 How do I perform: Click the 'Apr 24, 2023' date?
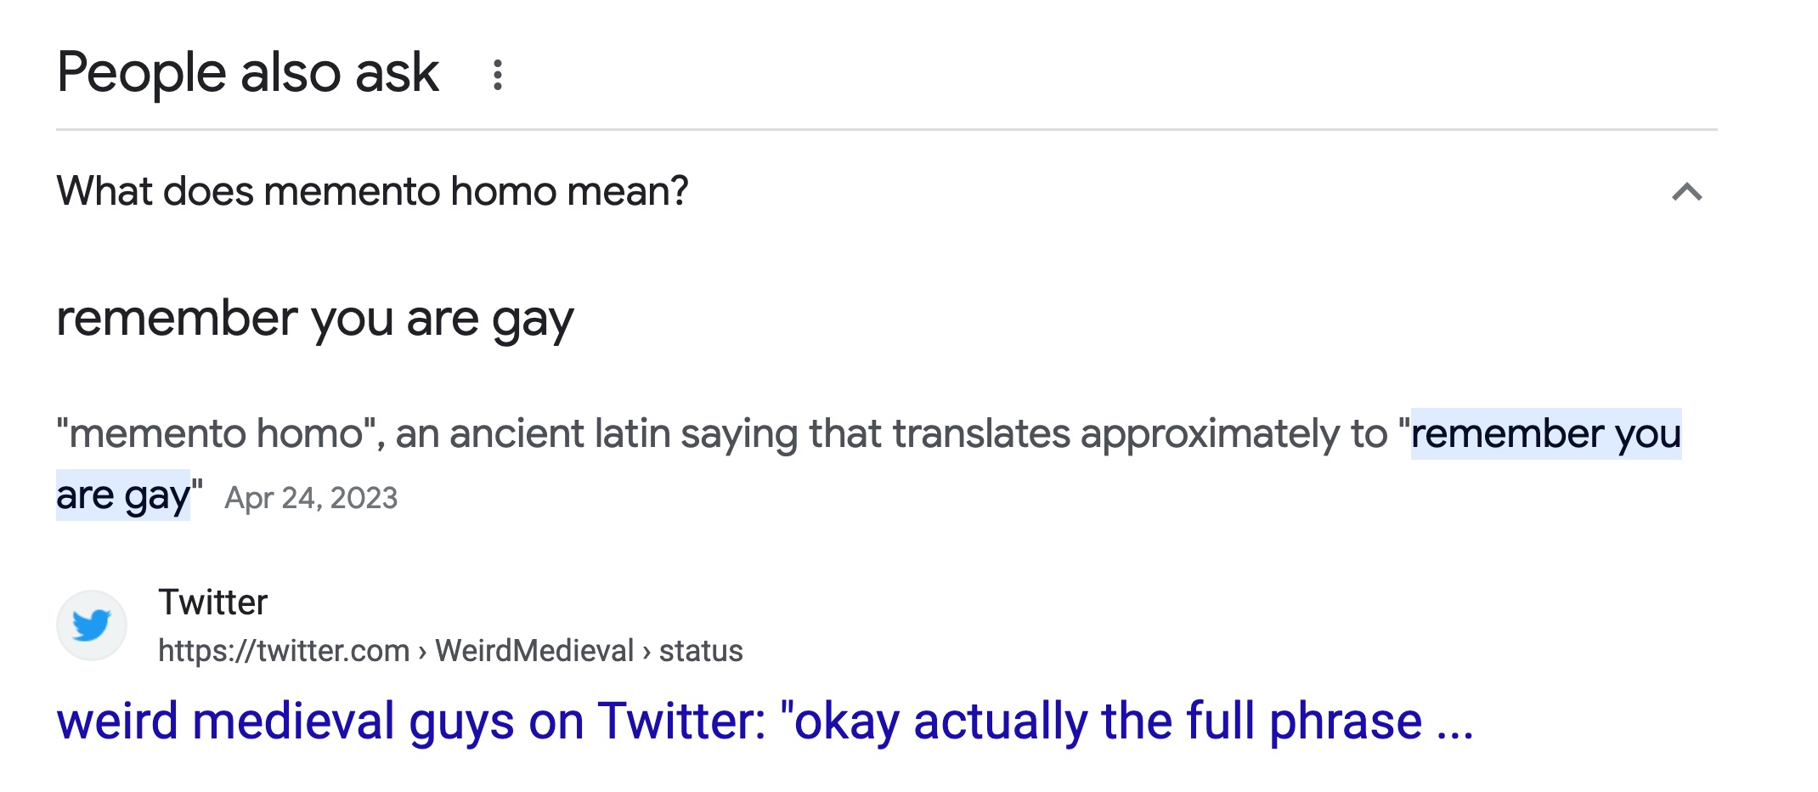(x=311, y=498)
